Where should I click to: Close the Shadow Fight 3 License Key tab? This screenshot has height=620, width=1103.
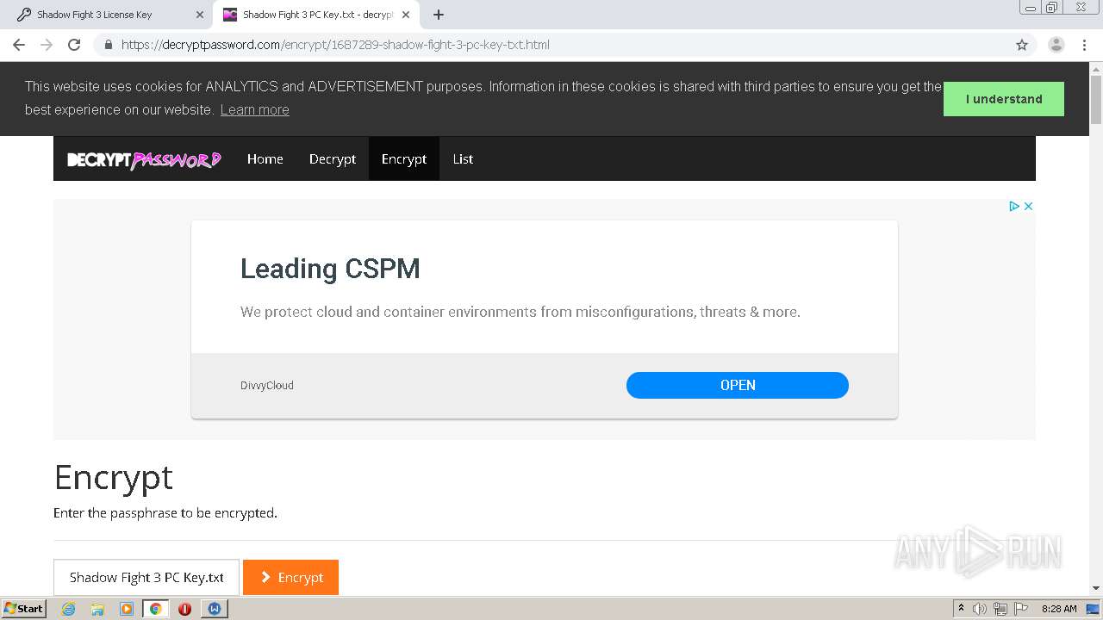coord(200,15)
